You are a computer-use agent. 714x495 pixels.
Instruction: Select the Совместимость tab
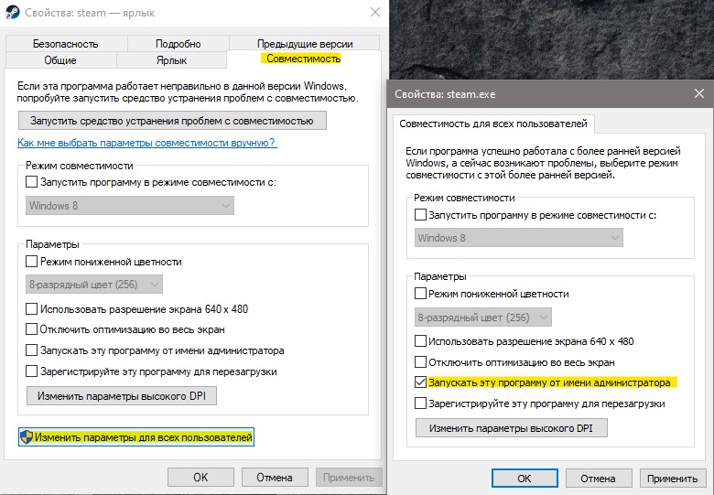[303, 59]
